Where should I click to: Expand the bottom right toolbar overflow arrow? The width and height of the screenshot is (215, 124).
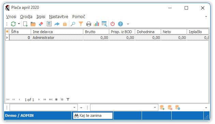(206, 108)
